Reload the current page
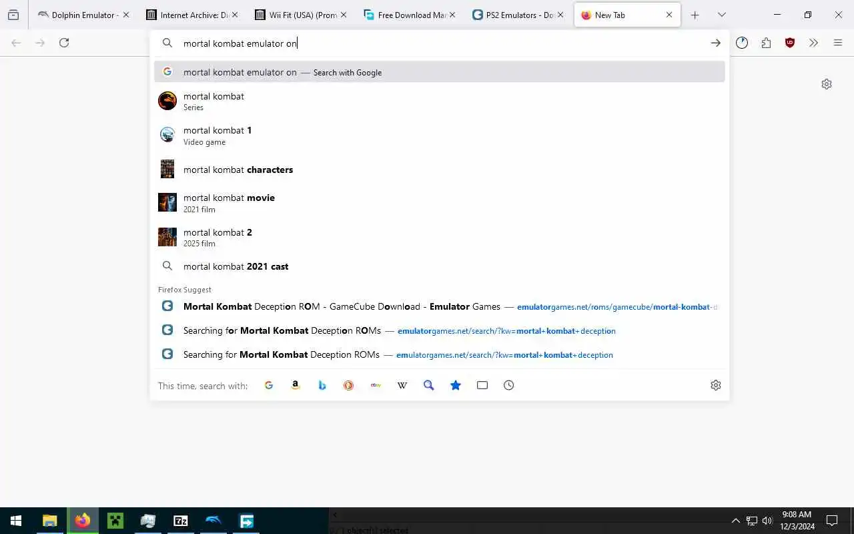This screenshot has height=534, width=854. pos(64,43)
